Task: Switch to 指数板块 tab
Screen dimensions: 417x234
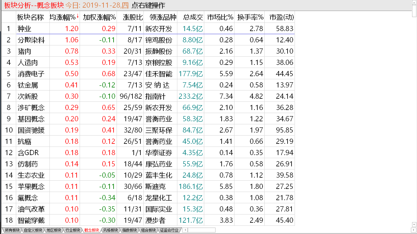Action: pos(129,230)
